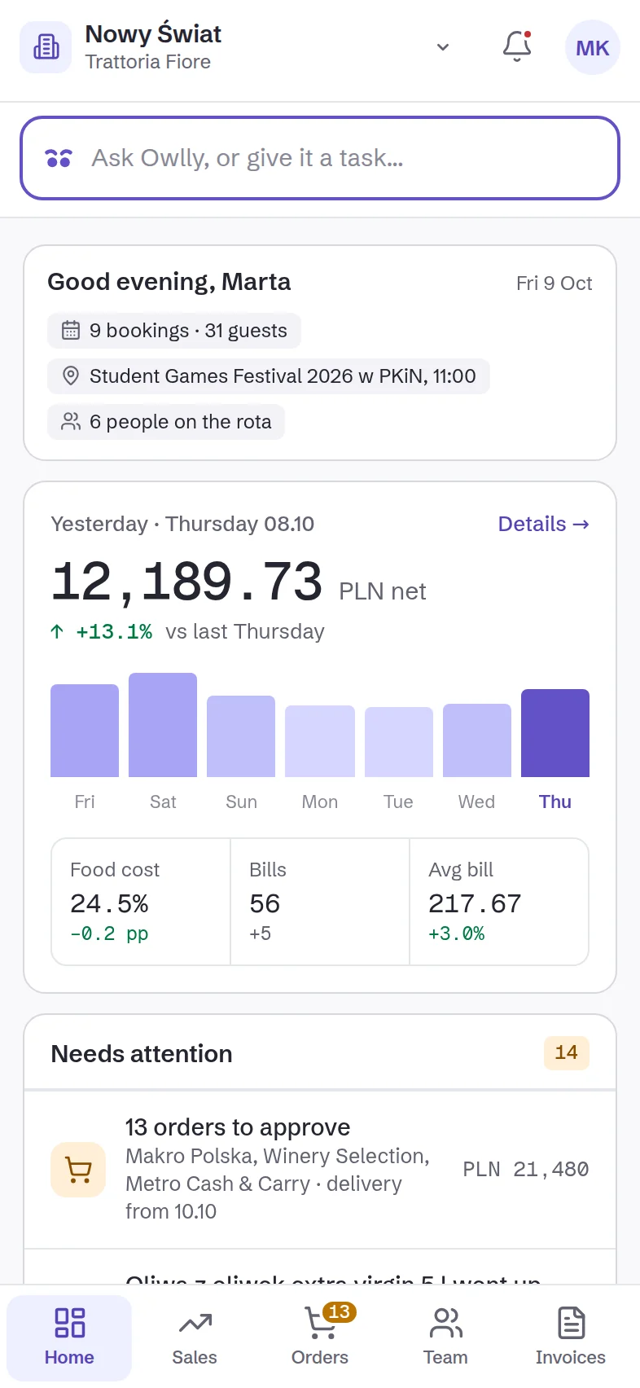Select the dark Thursday bar

[x=555, y=733]
